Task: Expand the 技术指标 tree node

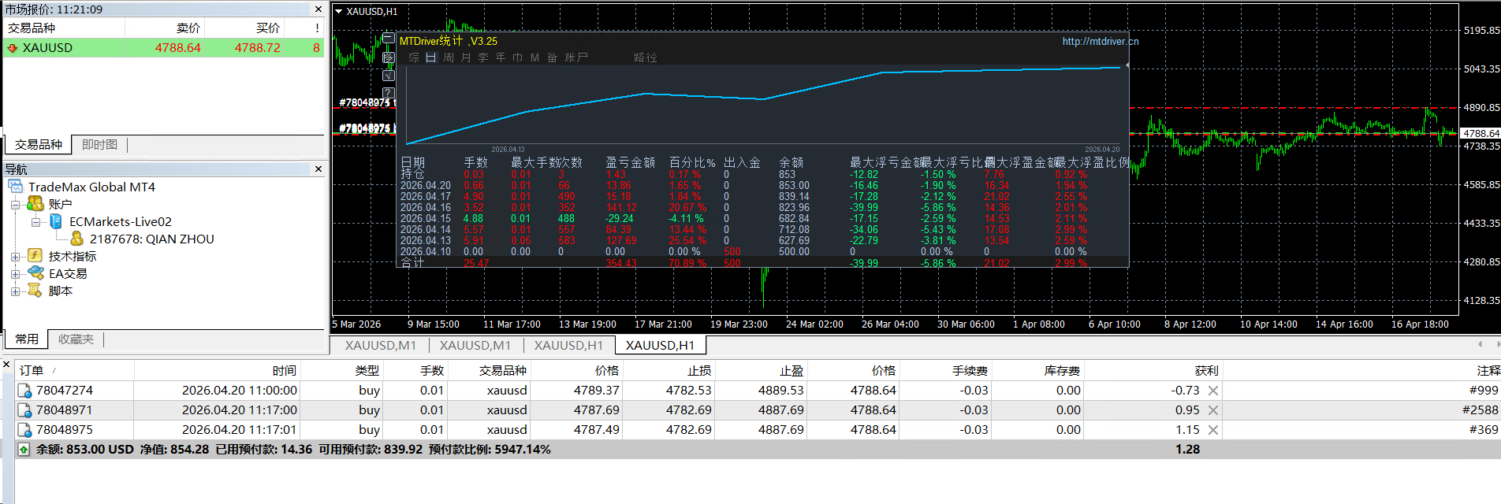Action: pos(15,257)
